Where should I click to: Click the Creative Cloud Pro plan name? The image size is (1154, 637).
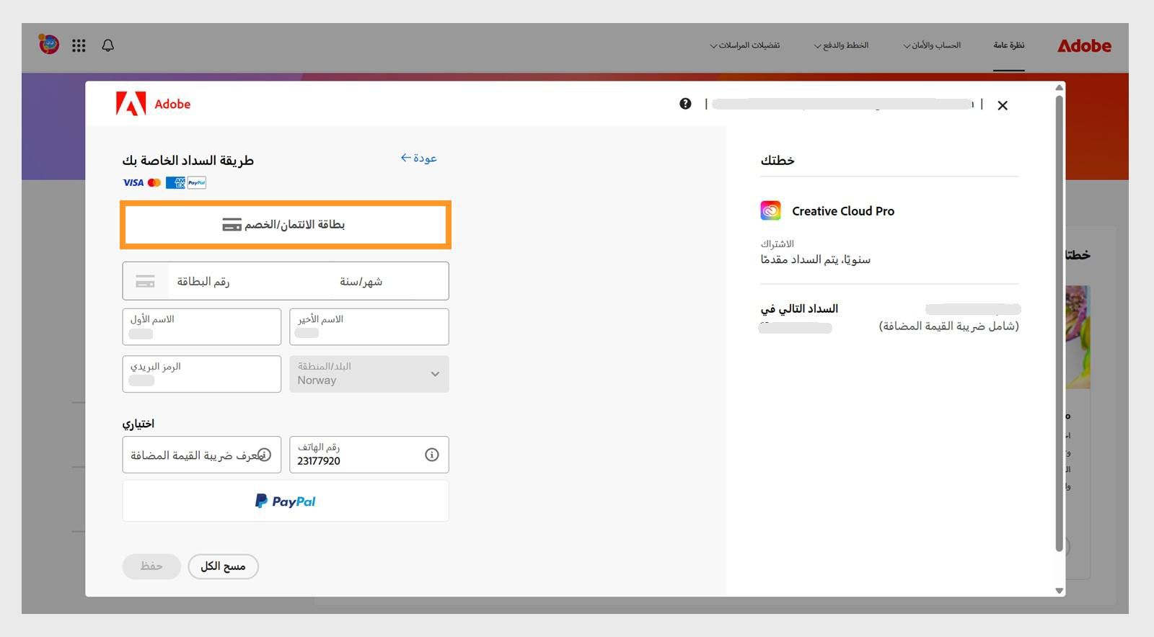843,211
